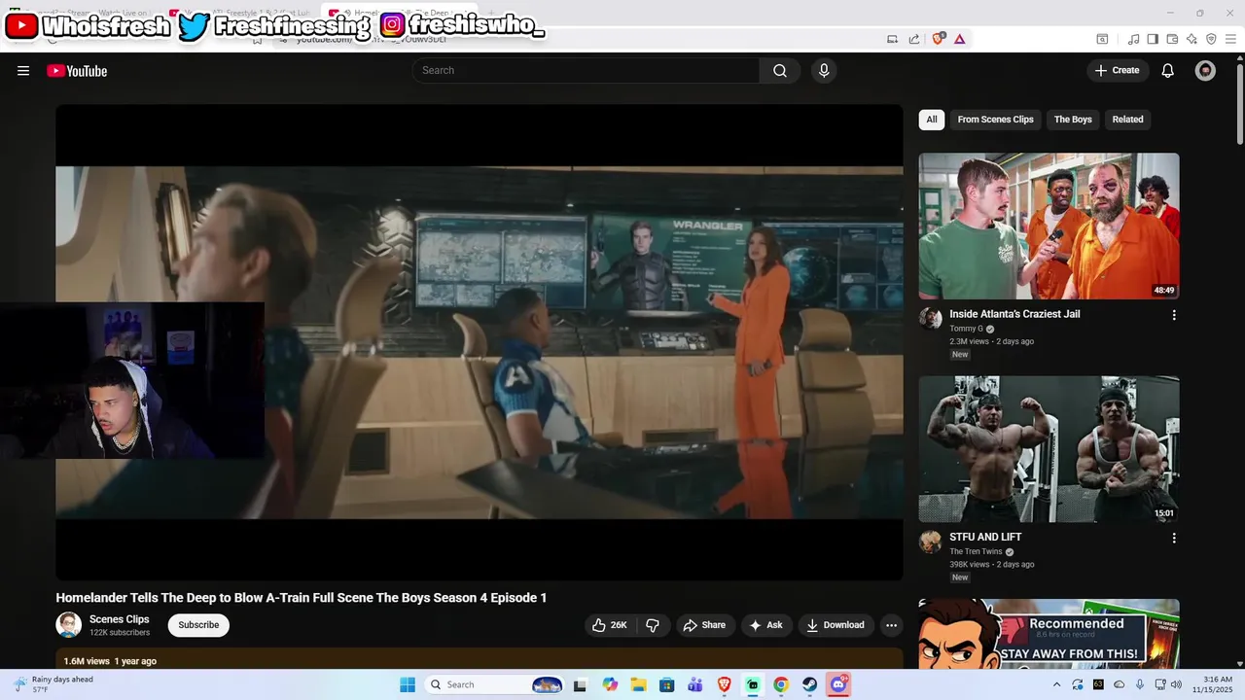Open the YouTube hamburger guide menu
Viewport: 1245px width, 700px height.
coord(23,71)
